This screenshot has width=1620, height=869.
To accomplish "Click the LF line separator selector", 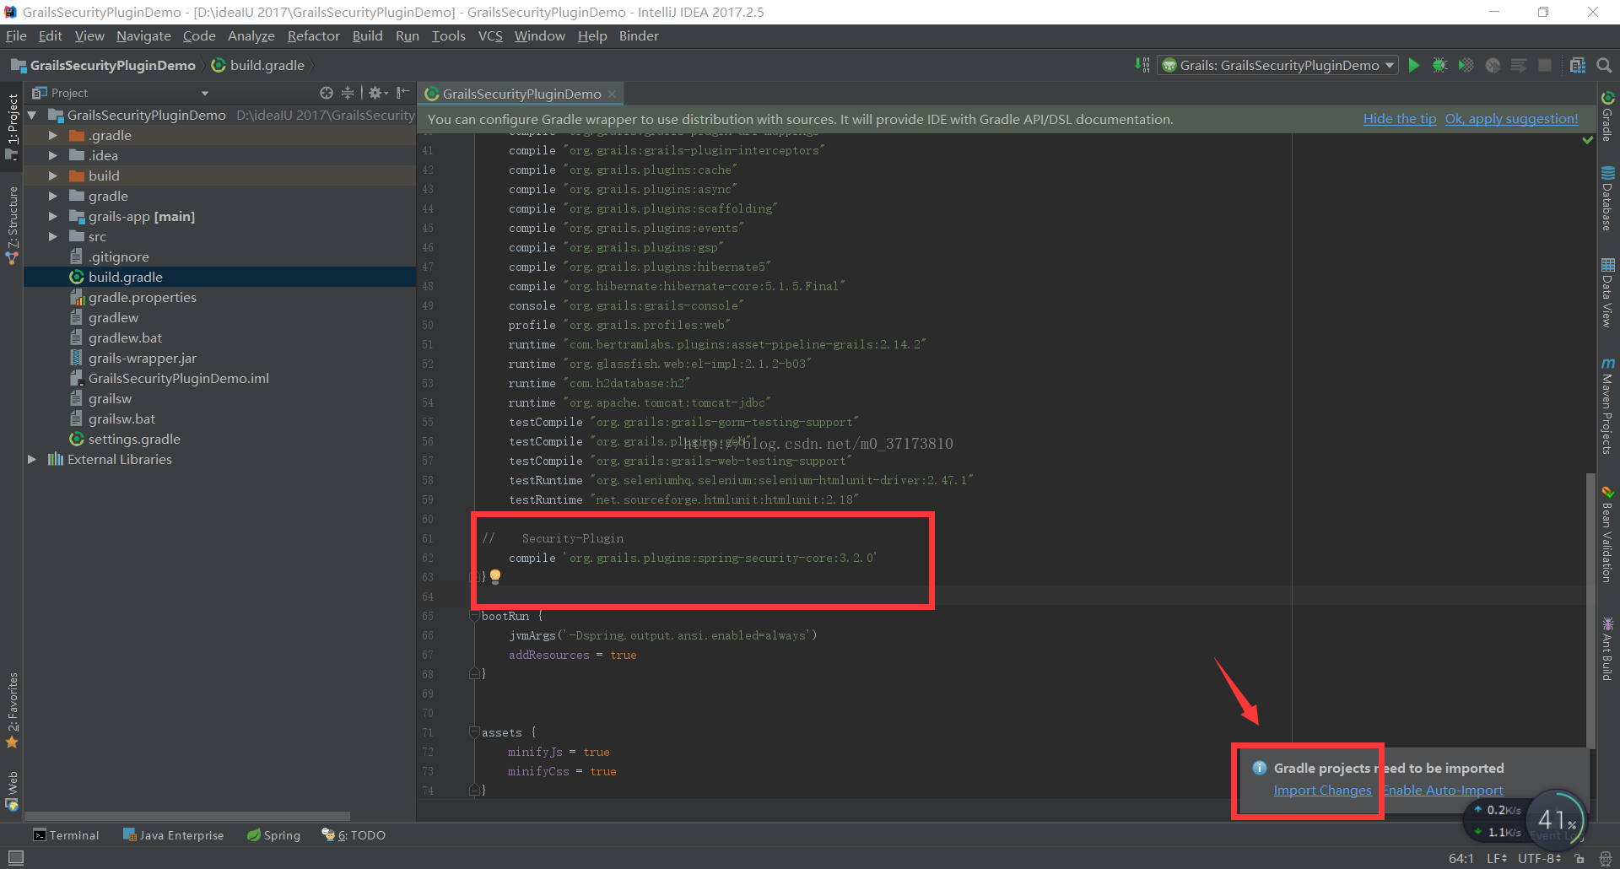I will pyautogui.click(x=1497, y=858).
